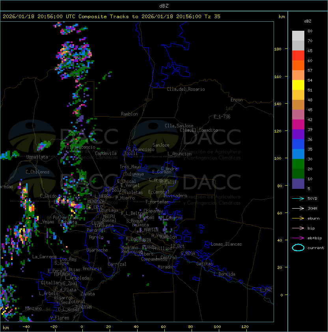
Task: Click the 'Uspallata' map label
Action: click(x=37, y=157)
